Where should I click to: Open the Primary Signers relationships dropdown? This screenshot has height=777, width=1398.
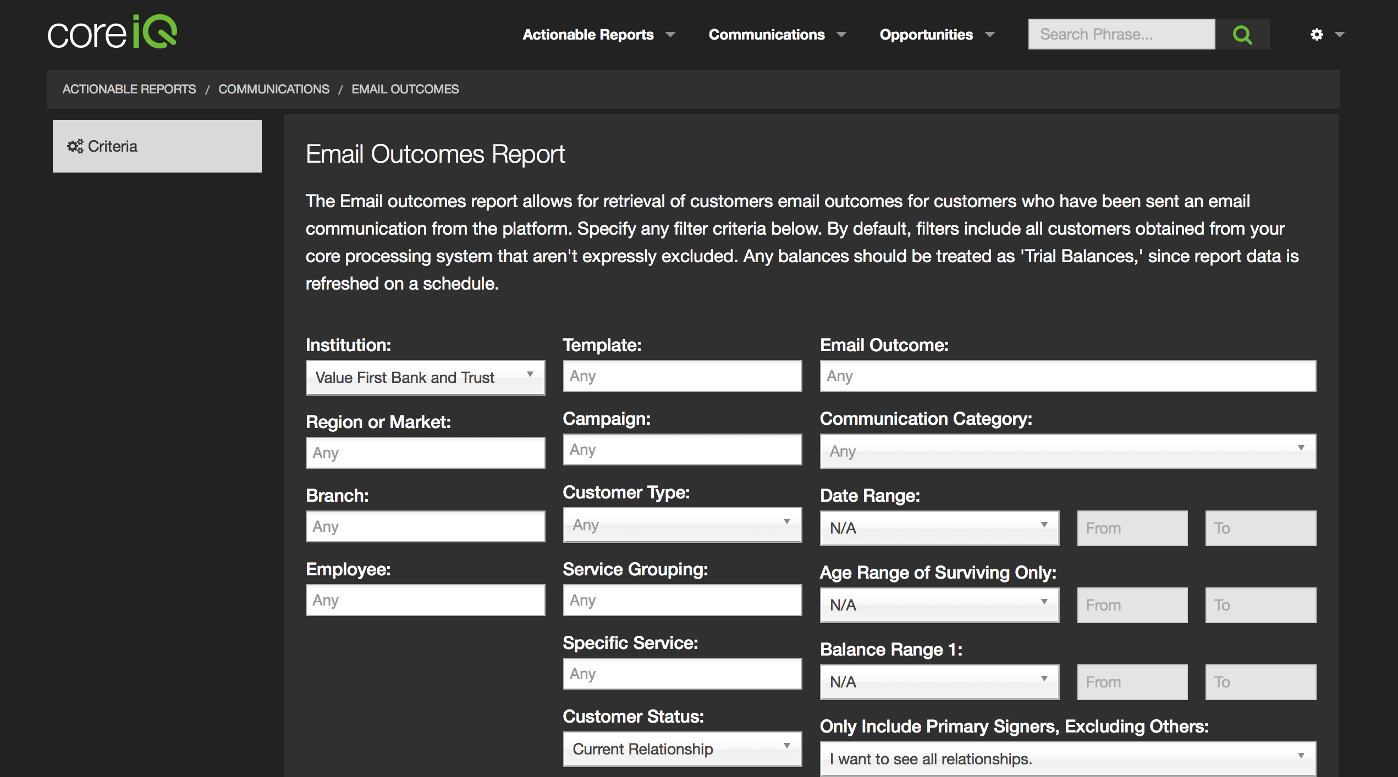point(1067,759)
